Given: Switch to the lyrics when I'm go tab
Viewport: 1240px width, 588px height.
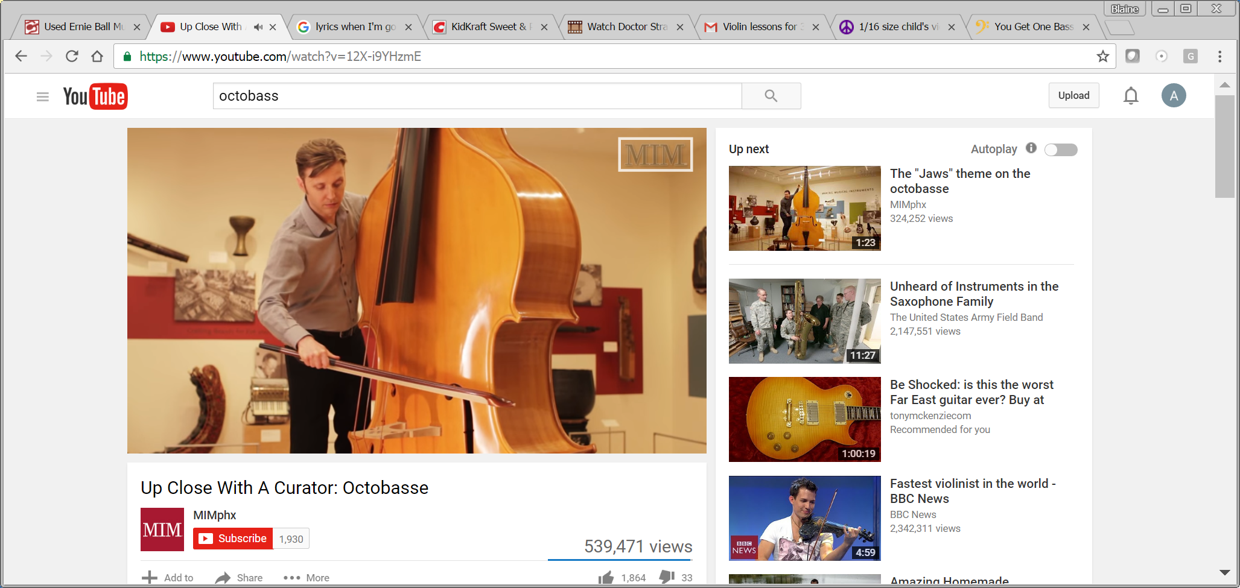Looking at the screenshot, I should pos(355,27).
